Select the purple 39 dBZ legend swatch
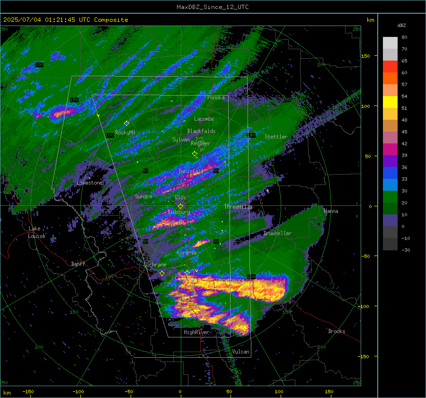 tap(390, 161)
